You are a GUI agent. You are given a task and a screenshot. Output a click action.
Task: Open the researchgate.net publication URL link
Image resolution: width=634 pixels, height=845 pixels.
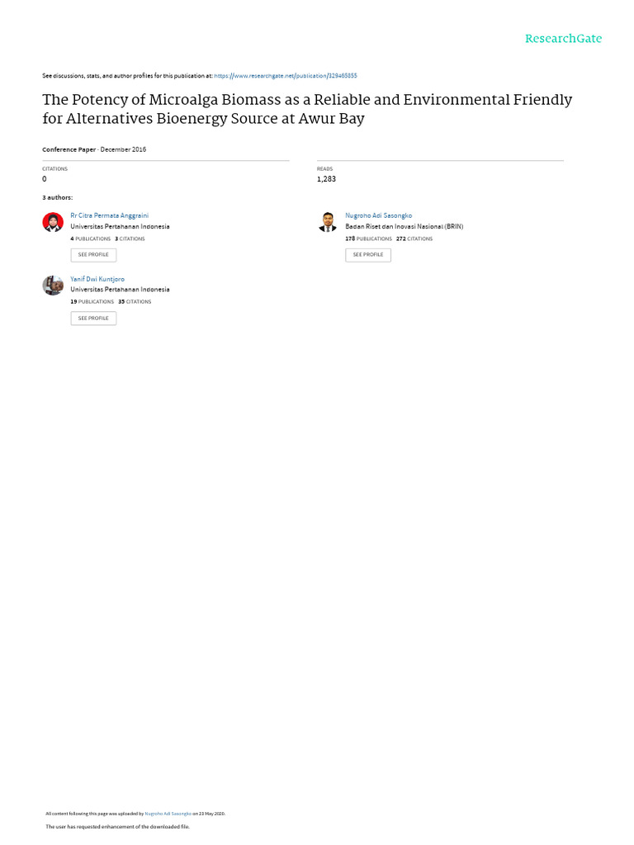[285, 76]
